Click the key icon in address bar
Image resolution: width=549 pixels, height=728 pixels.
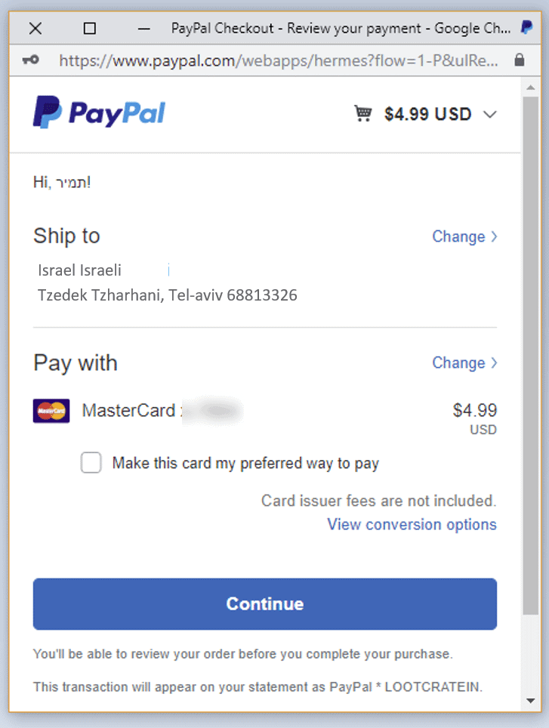tap(30, 60)
